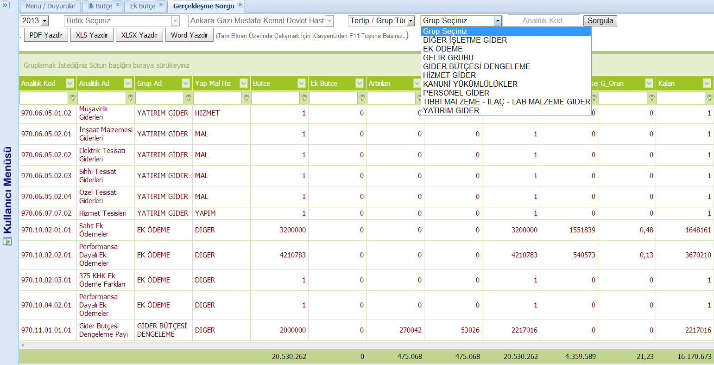This screenshot has height=365, width=714.
Task: Click the XLSX Yazdır button
Action: [139, 35]
